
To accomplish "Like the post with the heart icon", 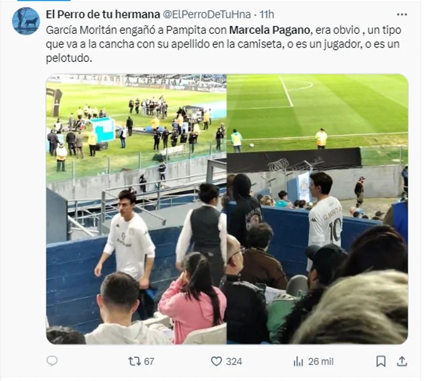I will pyautogui.click(x=217, y=361).
